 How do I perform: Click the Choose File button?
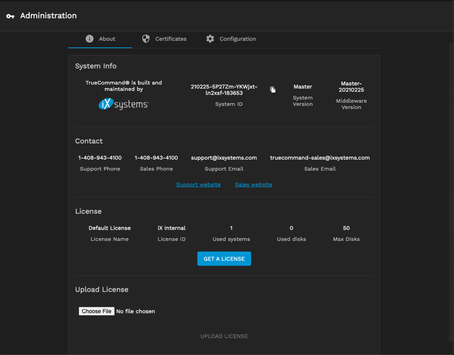pyautogui.click(x=96, y=311)
